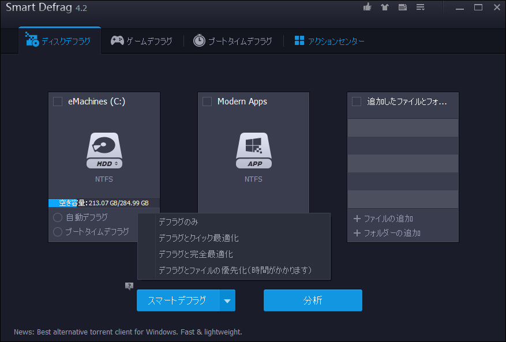Click the four-squares icon for アクションセンター
Image resolution: width=506 pixels, height=342 pixels.
(299, 40)
